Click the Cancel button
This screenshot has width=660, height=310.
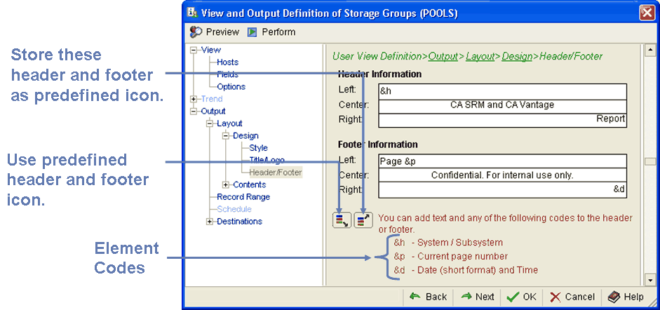click(x=572, y=297)
